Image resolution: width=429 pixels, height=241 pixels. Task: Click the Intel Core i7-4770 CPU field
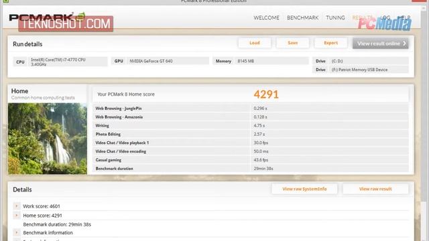60,62
